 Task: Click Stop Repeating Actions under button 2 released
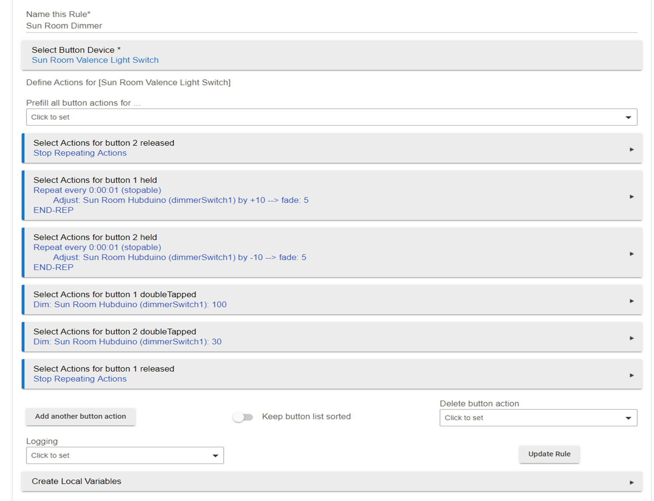[x=80, y=153]
